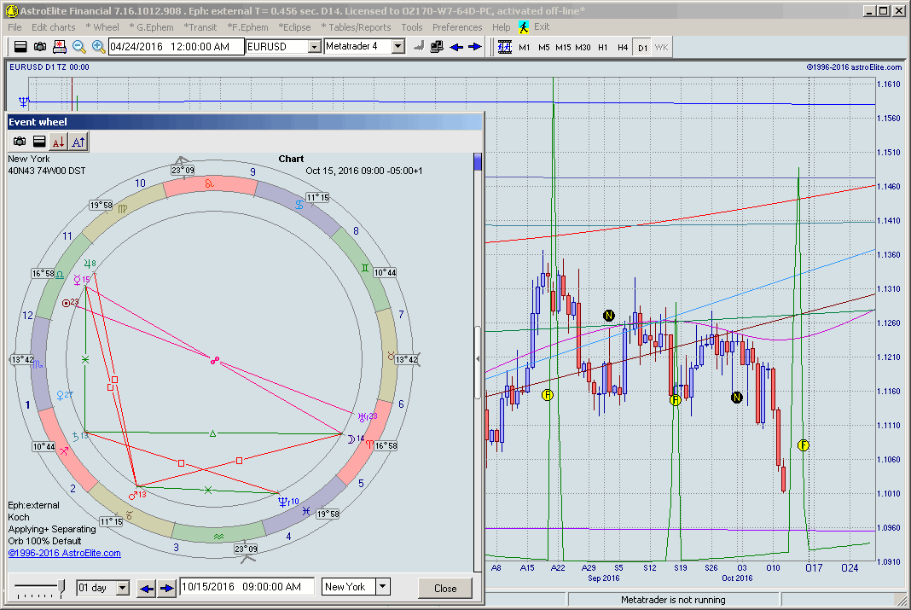The height and width of the screenshot is (610, 911).
Task: Decrease font size in Event wheel toolbar
Action: click(58, 142)
